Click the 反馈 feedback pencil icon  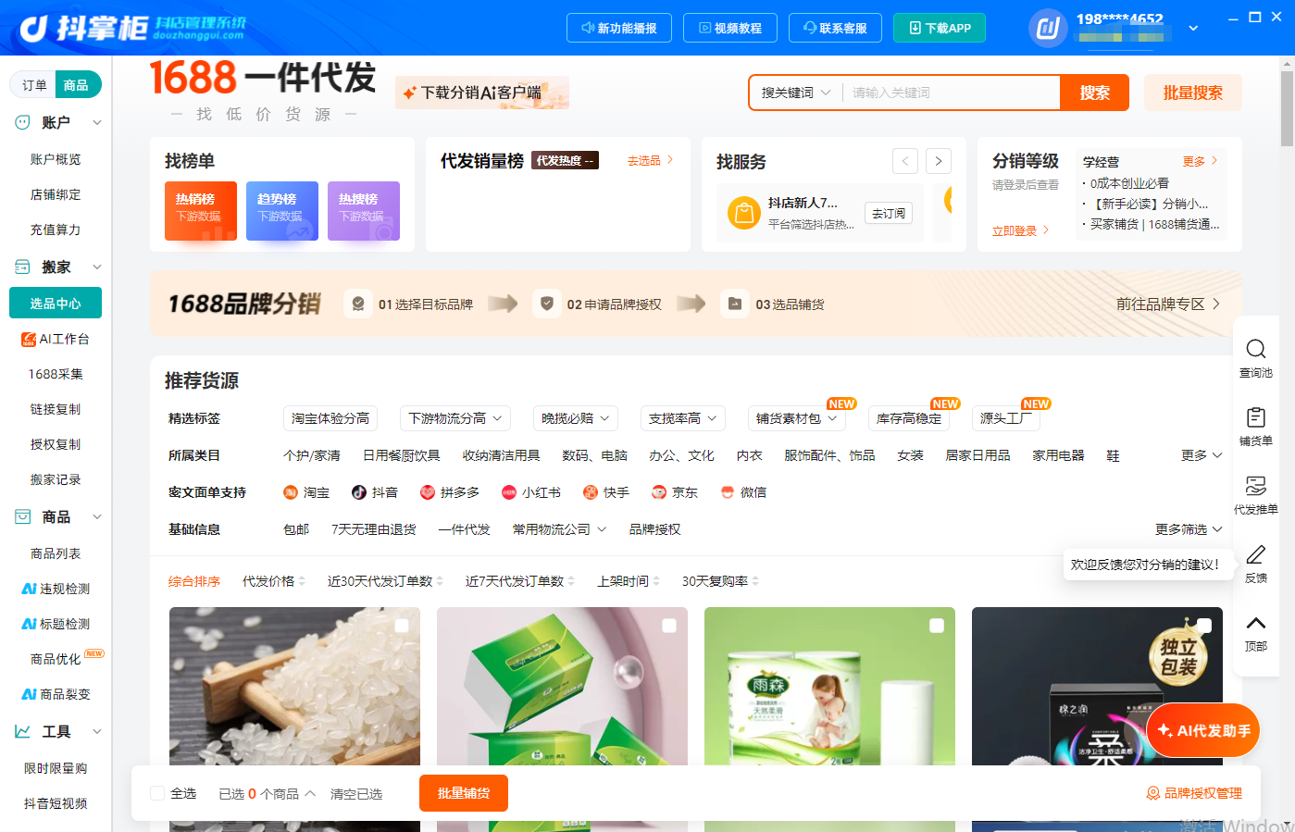(x=1256, y=554)
